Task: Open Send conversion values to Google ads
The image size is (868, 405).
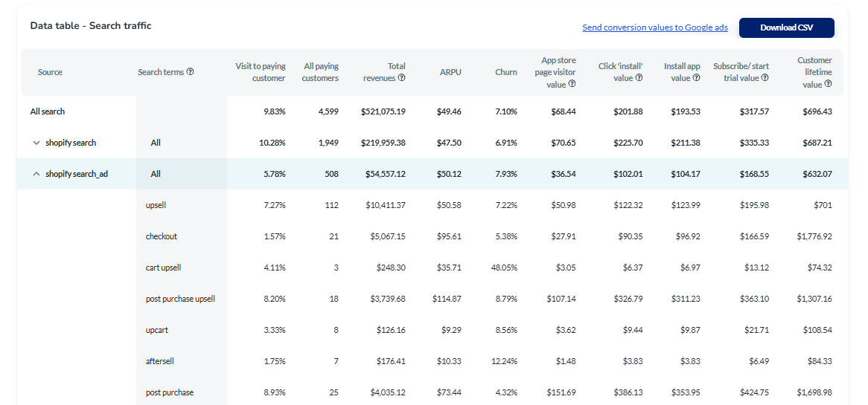Action: pos(655,27)
